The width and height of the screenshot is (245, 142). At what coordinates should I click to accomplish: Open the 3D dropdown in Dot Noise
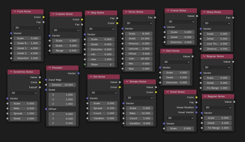103,93
